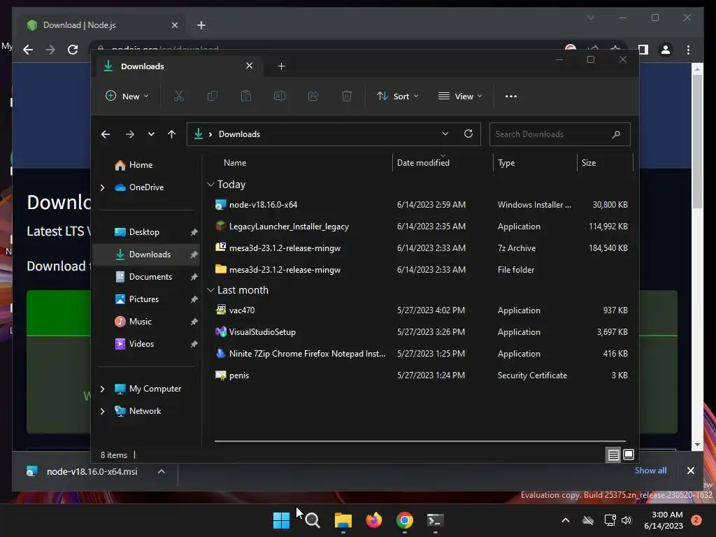Collapse the Last month group
Image resolution: width=716 pixels, height=537 pixels.
[210, 290]
